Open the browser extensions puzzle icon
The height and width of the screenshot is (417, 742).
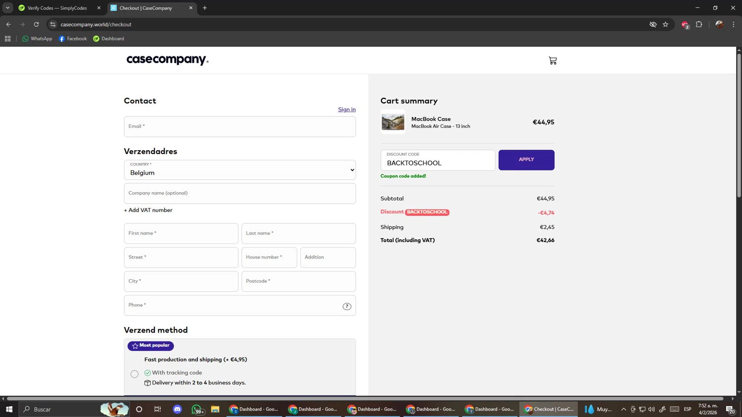click(699, 24)
